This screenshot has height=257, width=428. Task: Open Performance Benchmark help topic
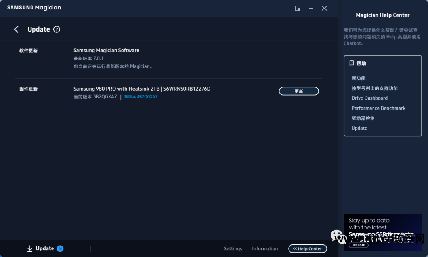pyautogui.click(x=378, y=108)
